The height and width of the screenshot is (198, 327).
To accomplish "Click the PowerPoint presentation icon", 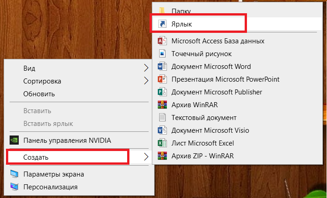I will coord(162,79).
